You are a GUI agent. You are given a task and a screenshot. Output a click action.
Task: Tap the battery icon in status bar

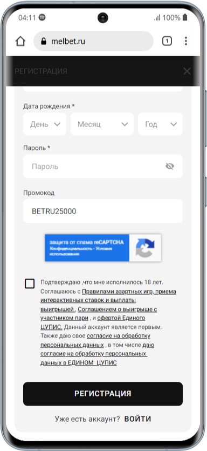[x=185, y=17]
